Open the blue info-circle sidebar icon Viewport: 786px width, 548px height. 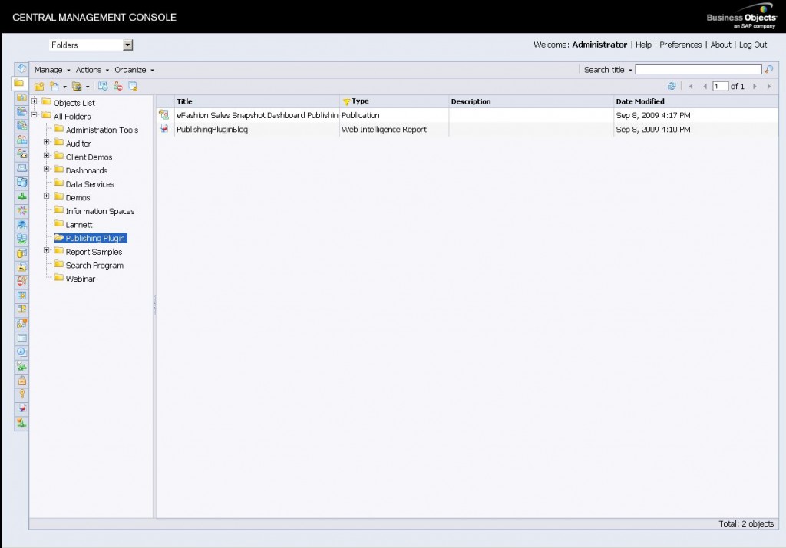(x=21, y=352)
